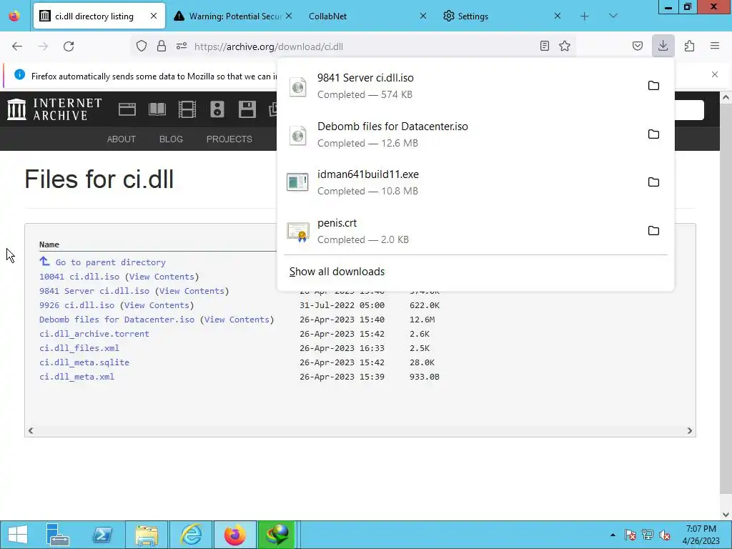Open PROJECTS in Internet Archive menu
The width and height of the screenshot is (732, 549).
[x=229, y=139]
